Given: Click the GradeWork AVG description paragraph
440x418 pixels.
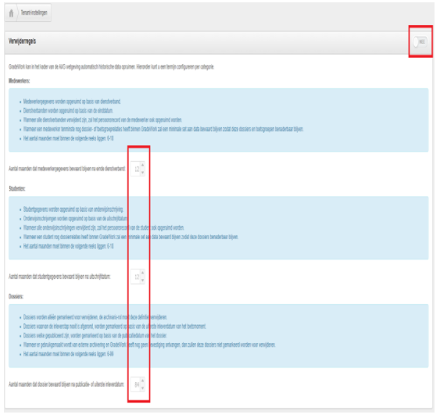Looking at the screenshot, I should tap(112, 66).
